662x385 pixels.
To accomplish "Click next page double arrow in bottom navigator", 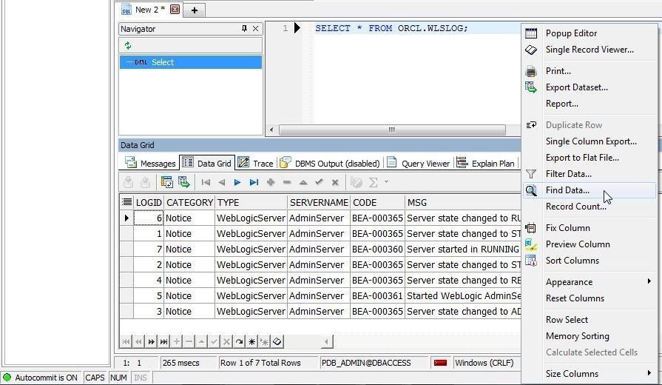I will click(151, 341).
